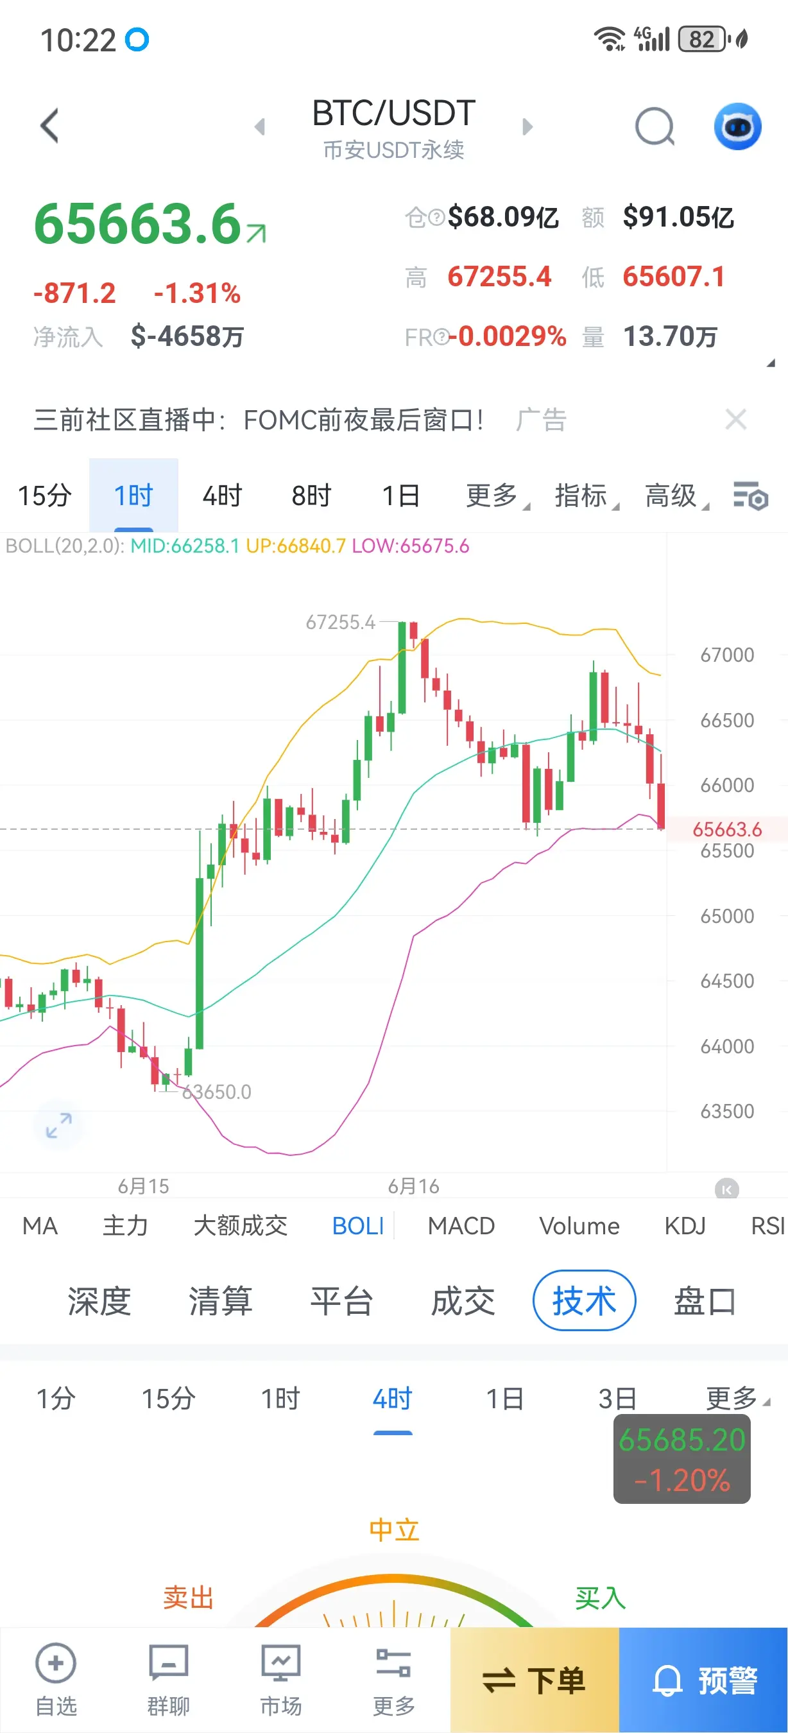
Task: Open the blue robot assistant avatar
Action: click(x=737, y=126)
